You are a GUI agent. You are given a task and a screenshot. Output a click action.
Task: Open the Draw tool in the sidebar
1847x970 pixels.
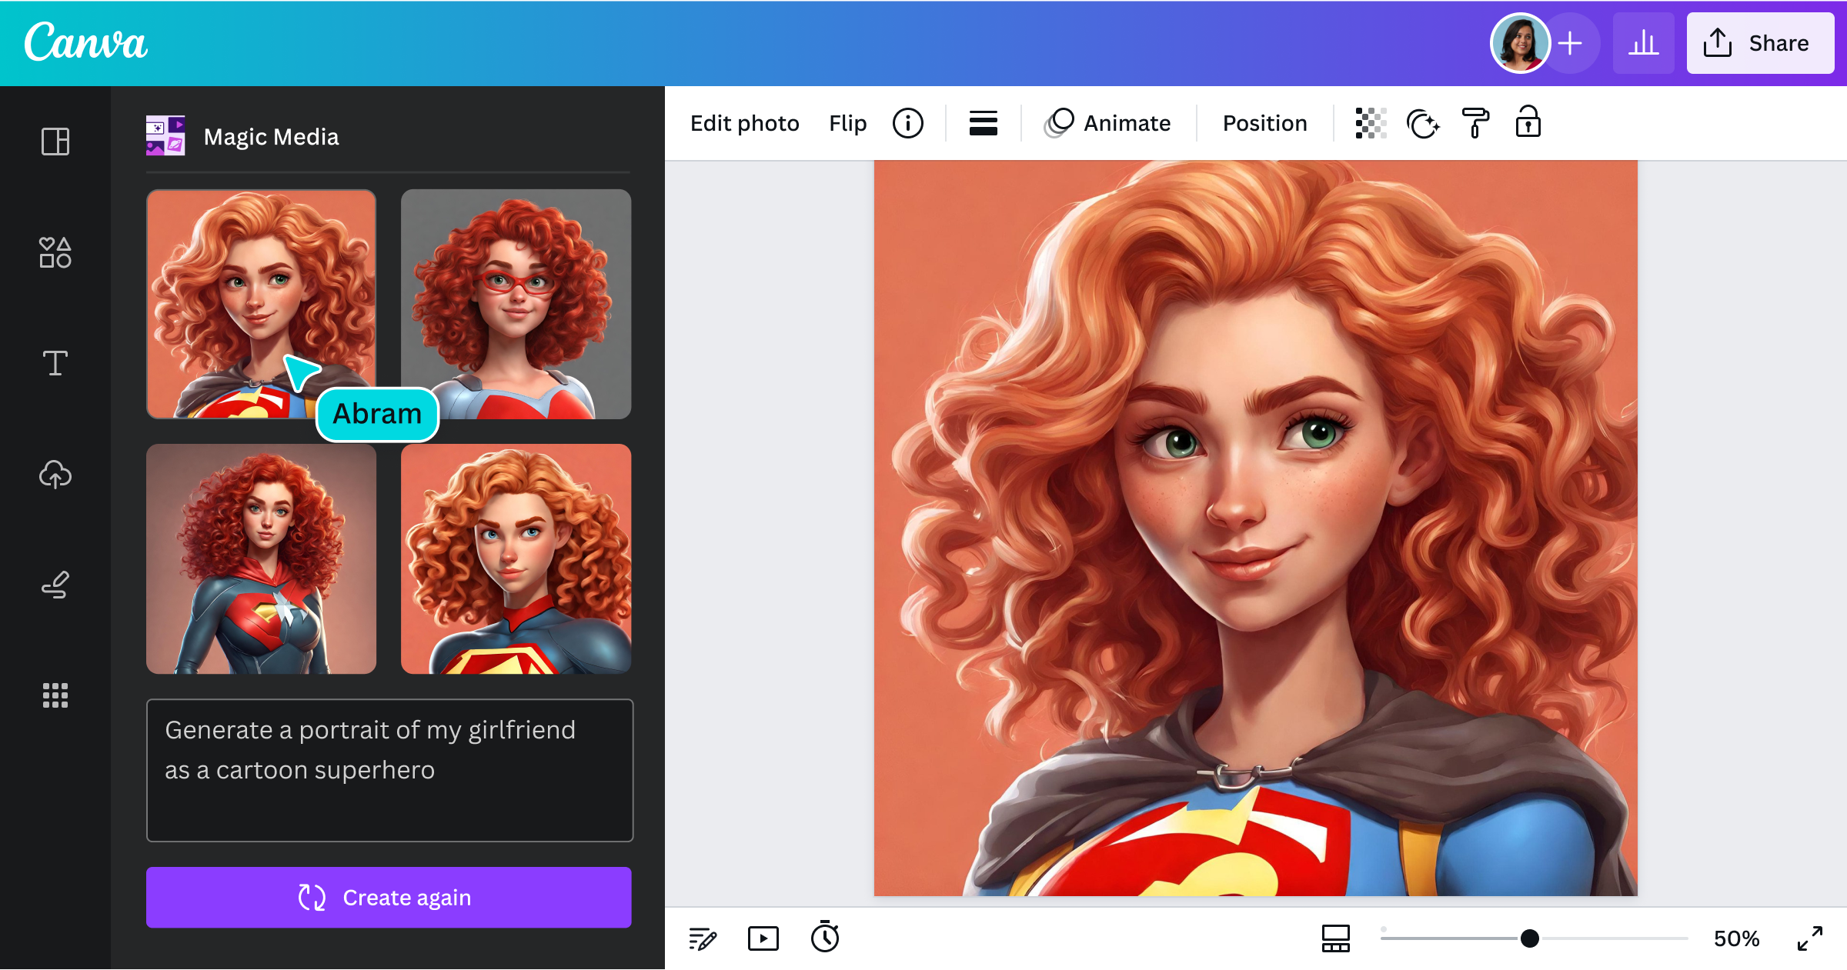(x=55, y=585)
